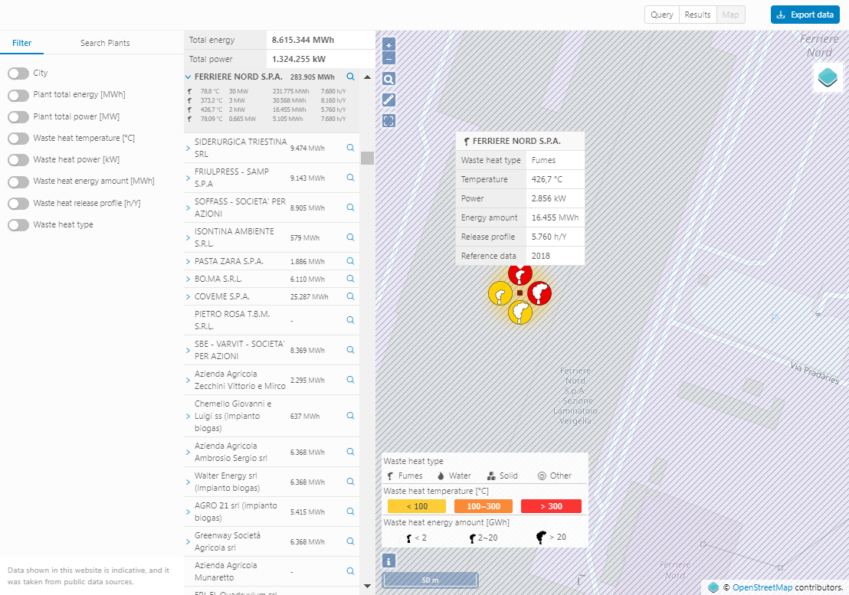Locate Chemello Giovanni e Luigi on map
The image size is (849, 595).
[350, 415]
